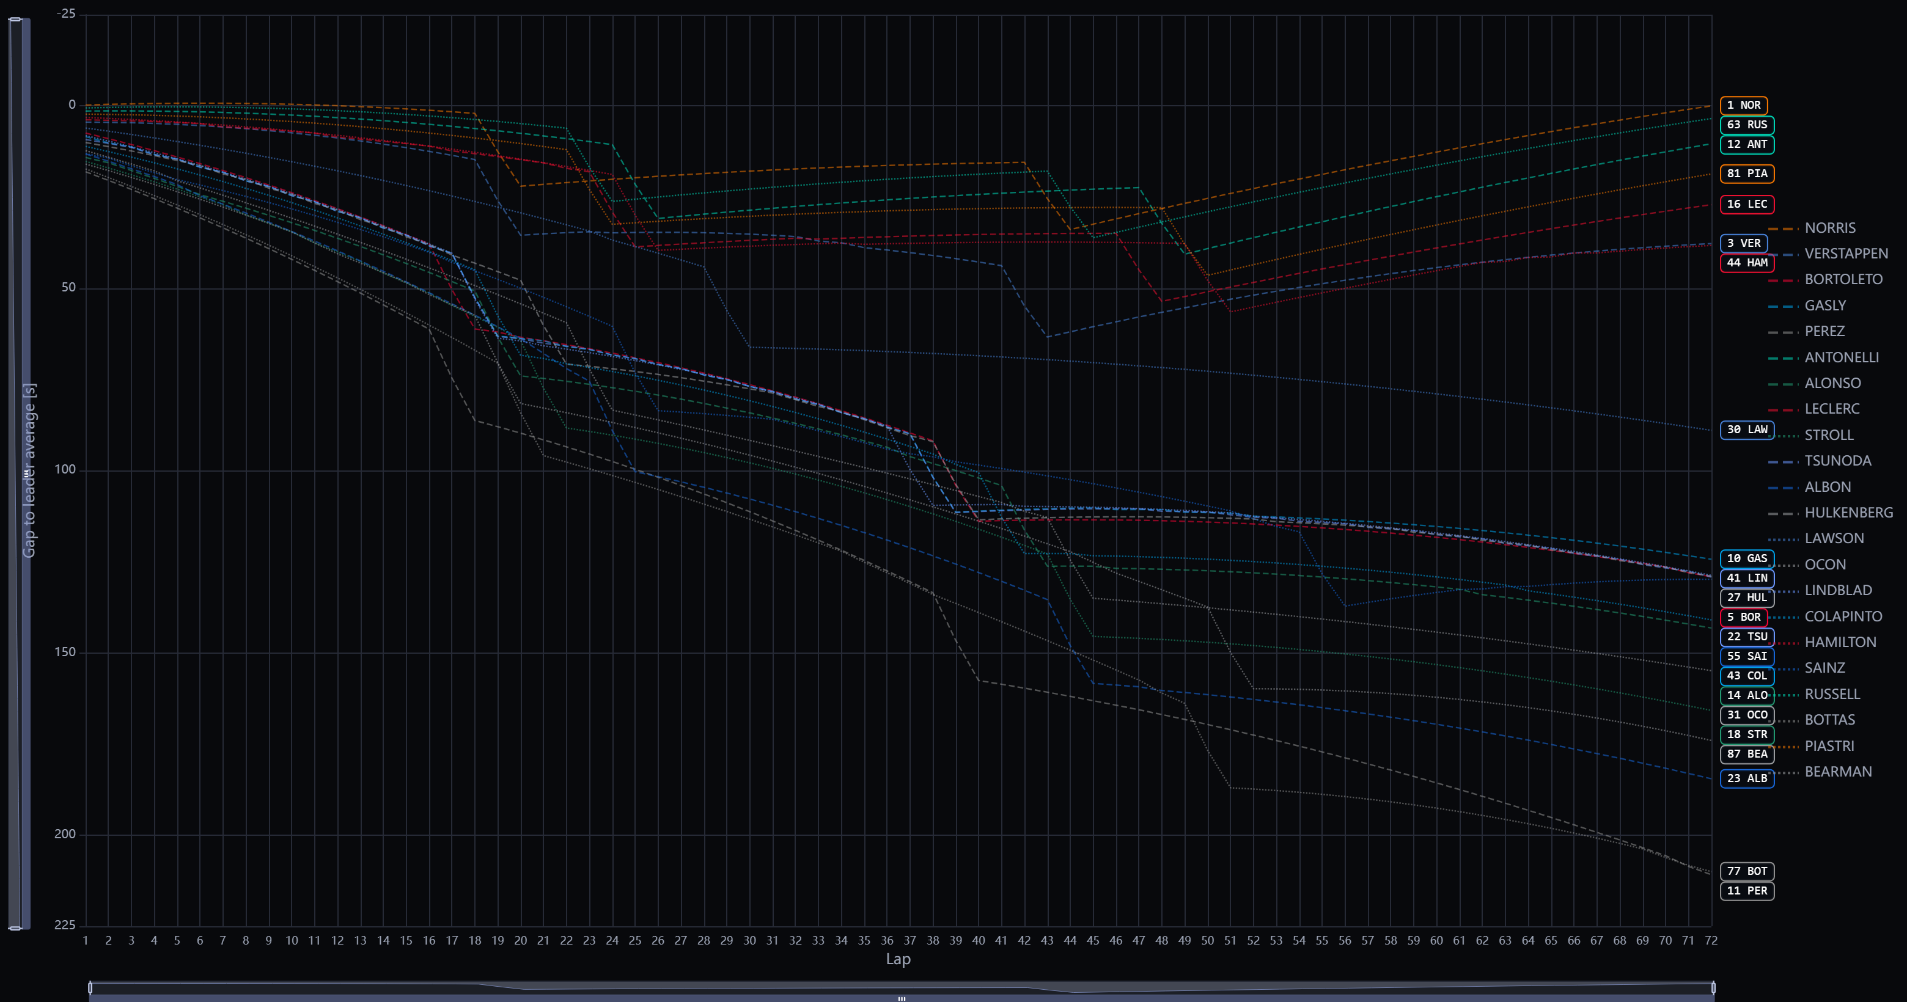Screen dimensions: 1907x1002
Task: Hide ANTONELLI line via legend
Action: 1823,357
